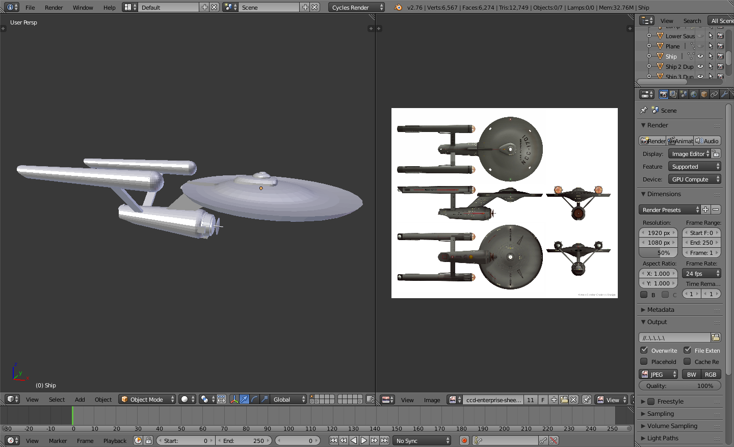
Task: Open the Help menu
Action: tap(110, 7)
